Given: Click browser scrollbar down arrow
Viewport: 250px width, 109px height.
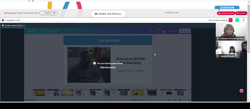Looking at the screenshot, I should point(248,101).
